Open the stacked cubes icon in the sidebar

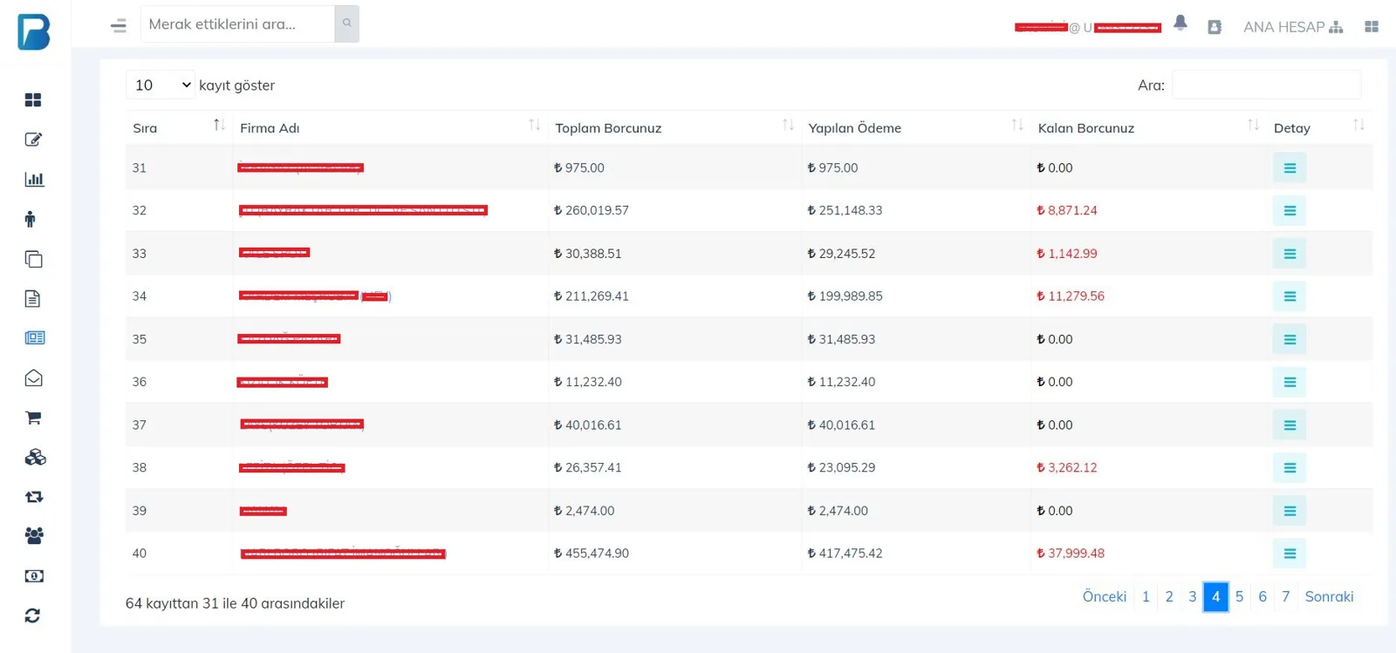[35, 457]
